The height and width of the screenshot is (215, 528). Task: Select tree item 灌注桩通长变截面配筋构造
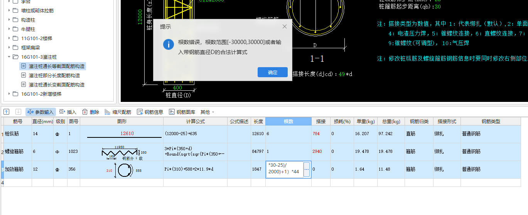click(57, 85)
